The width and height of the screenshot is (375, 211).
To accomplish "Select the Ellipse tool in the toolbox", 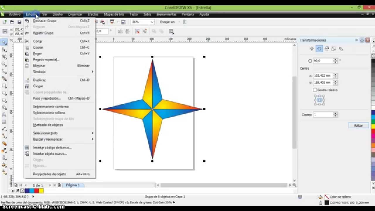I will pyautogui.click(x=4, y=93).
